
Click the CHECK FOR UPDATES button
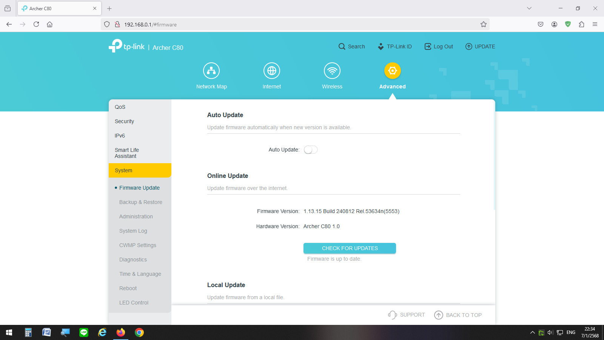[x=350, y=248]
